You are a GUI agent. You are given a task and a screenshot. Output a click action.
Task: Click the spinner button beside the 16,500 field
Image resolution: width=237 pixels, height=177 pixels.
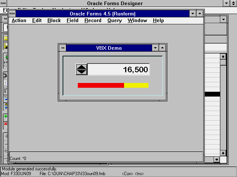point(81,69)
